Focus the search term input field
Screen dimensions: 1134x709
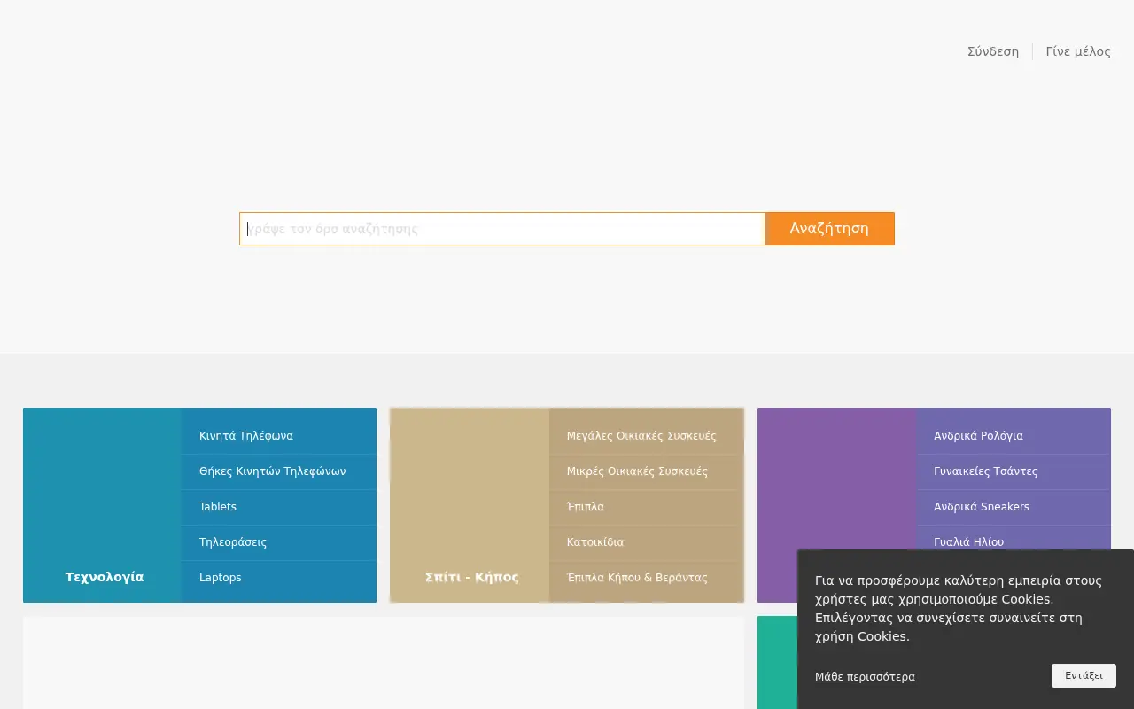point(502,229)
